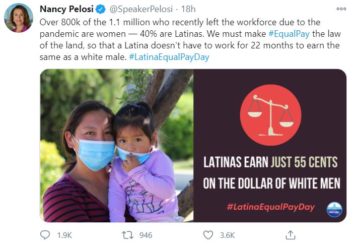Open Nancy Pelosi's profile avatar

pos(19,18)
